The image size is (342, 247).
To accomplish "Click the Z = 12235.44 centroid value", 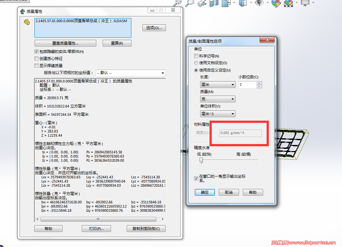I will click(x=52, y=135).
